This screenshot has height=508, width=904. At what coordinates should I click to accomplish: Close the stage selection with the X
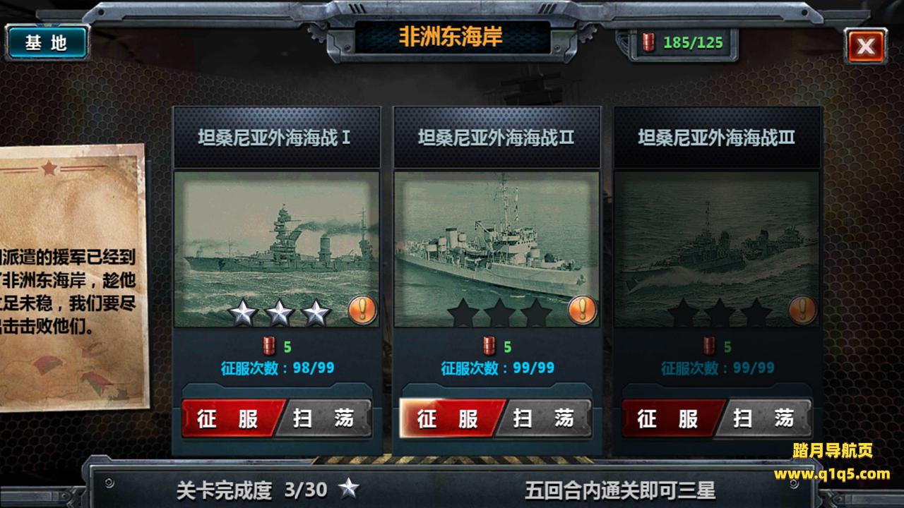pos(865,47)
